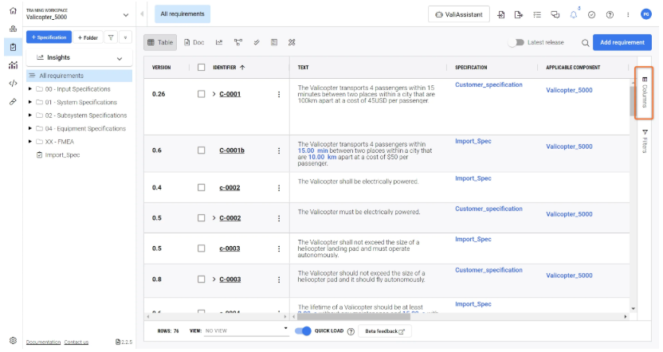
Task: Open the Documentation link
Action: tap(43, 342)
